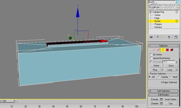
Task: Open Chamfer settings dialog icon
Action: click(161, 103)
